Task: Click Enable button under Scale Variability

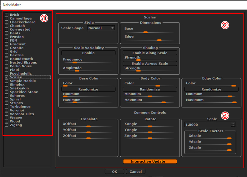Action: tap(88, 53)
